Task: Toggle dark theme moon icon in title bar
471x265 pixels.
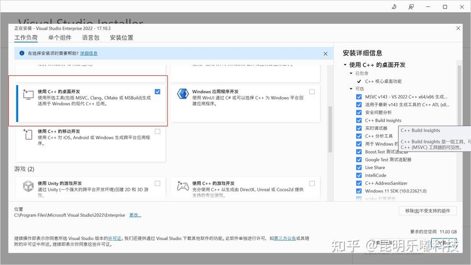Action: coord(394,6)
